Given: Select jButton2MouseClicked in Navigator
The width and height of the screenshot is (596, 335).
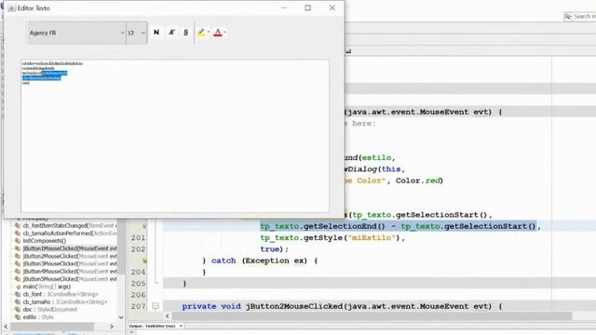Looking at the screenshot, I should (70, 256).
